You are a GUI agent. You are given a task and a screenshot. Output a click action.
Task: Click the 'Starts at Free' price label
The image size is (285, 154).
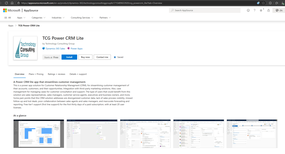pyautogui.click(x=51, y=57)
